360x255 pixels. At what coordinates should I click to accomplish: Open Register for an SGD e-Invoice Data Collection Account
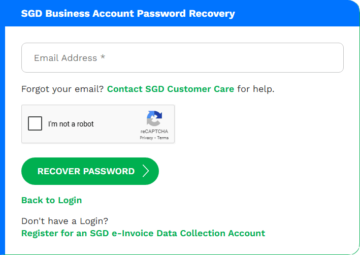[143, 233]
